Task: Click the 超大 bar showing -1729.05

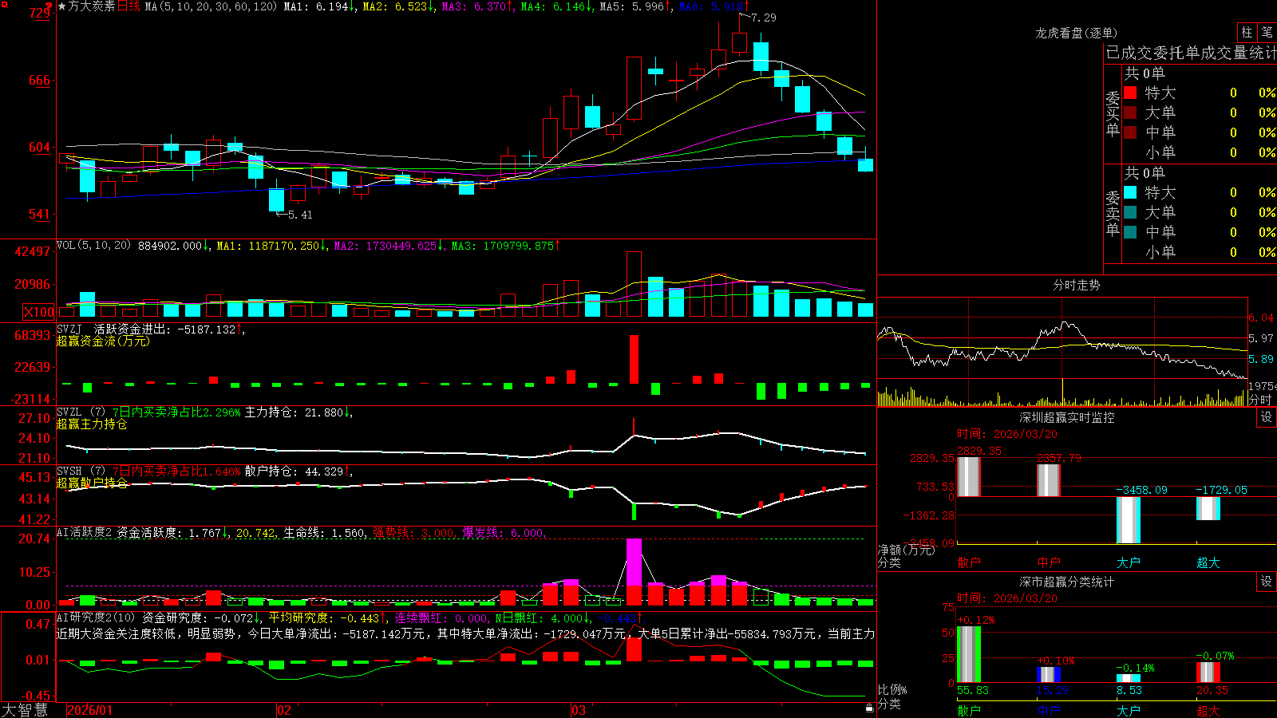Action: (x=1208, y=508)
